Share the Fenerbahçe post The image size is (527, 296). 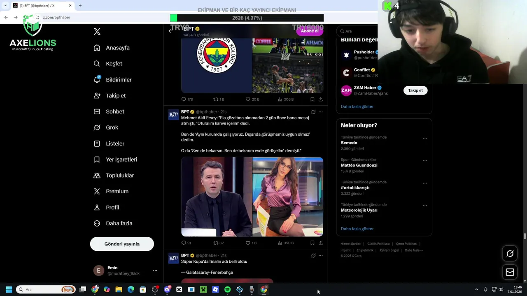321,99
